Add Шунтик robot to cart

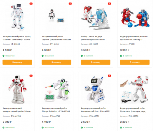(56, 62)
